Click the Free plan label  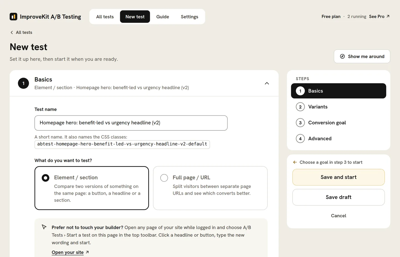pos(331,16)
